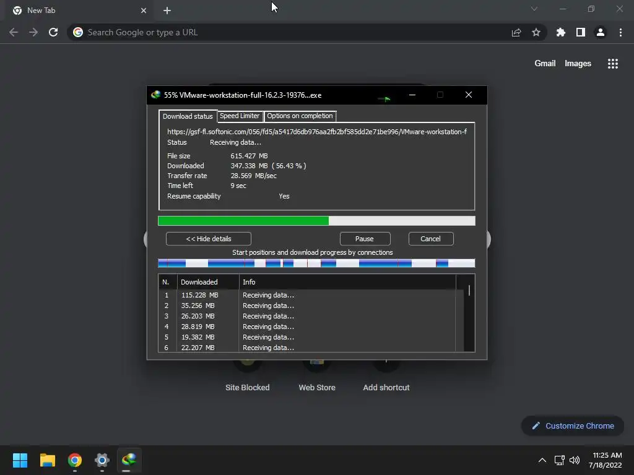Click the Resume capability value Yes

(284, 196)
